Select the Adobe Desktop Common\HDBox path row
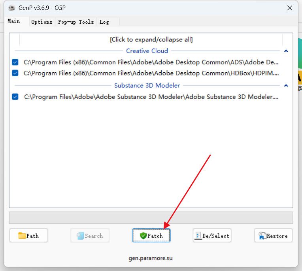The image size is (302, 271). pos(151,73)
